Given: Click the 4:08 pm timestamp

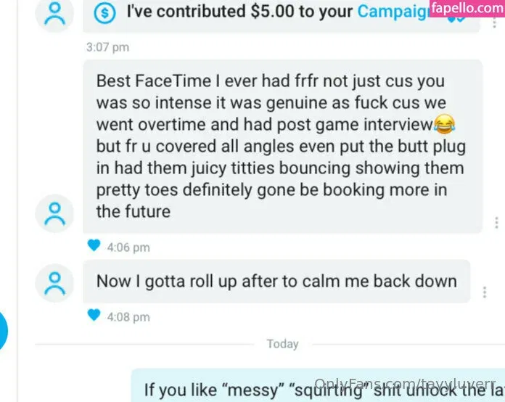Looking at the screenshot, I should tap(128, 317).
